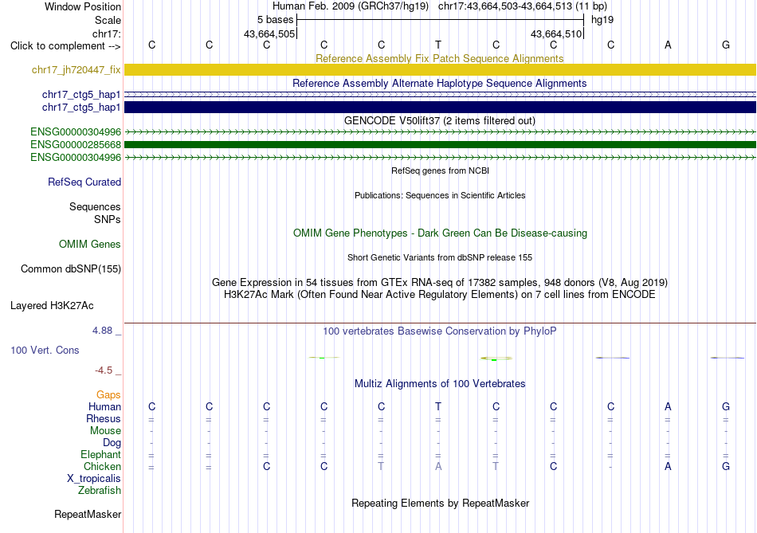Open the 'RefSeq genes from NCBI' title

coord(440,170)
